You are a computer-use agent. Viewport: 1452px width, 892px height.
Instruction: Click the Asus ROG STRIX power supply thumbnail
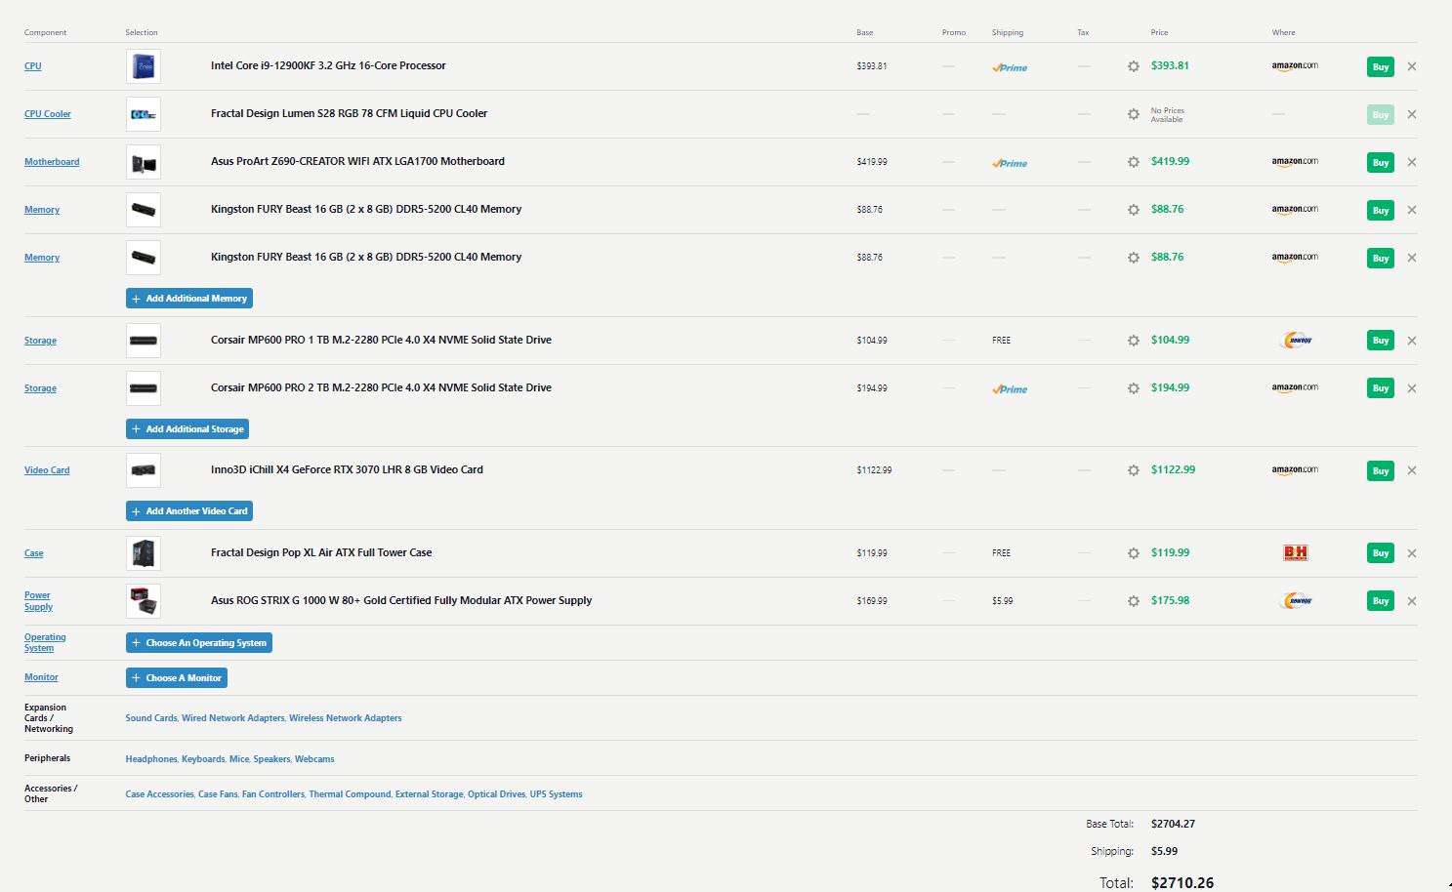click(x=144, y=601)
